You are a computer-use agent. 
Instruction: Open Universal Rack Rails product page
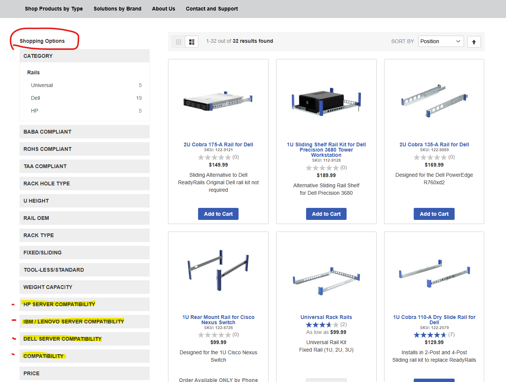coord(326,317)
